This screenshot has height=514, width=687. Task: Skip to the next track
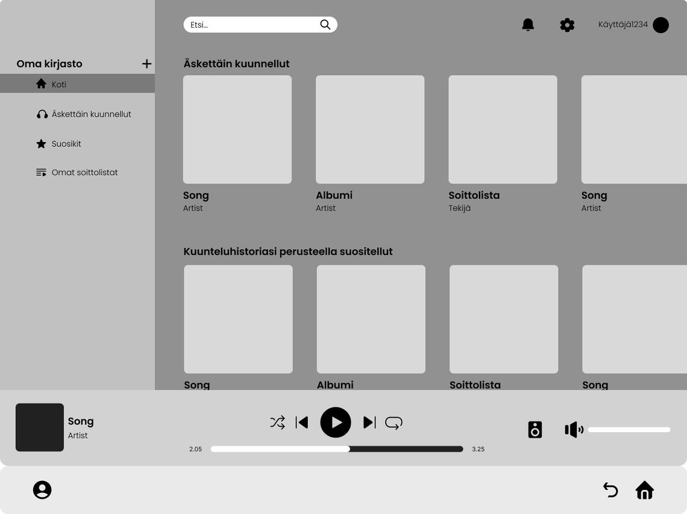click(x=369, y=422)
